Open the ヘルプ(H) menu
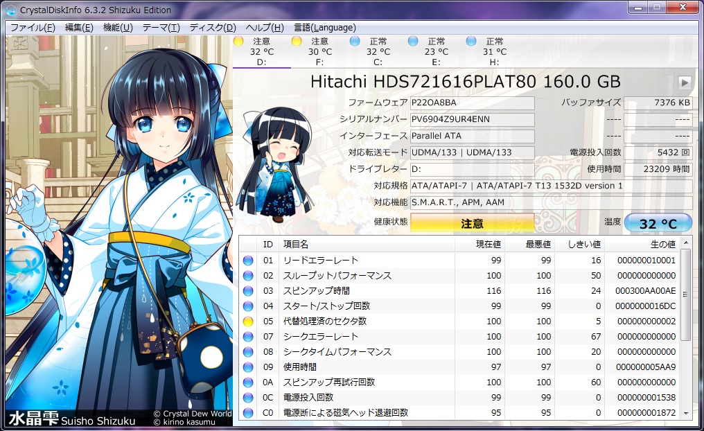 coord(265,28)
